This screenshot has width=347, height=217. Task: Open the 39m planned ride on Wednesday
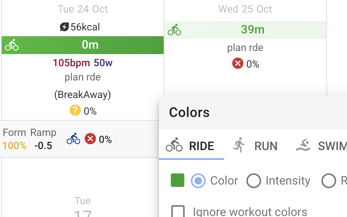(246, 30)
